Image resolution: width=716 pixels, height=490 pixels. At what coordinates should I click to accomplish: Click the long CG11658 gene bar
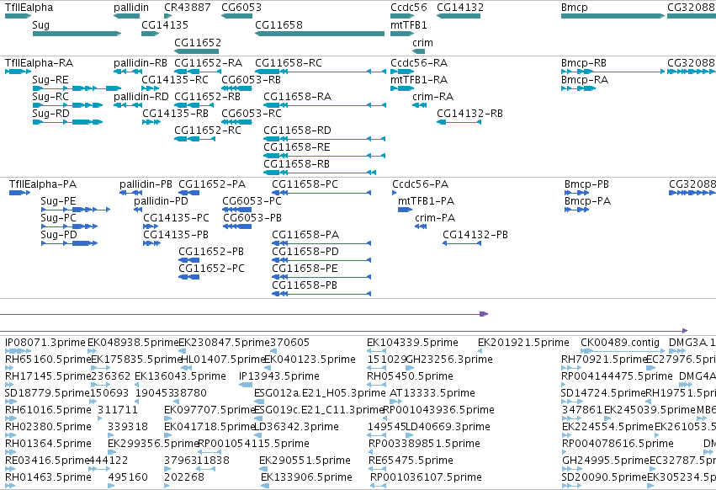[x=320, y=34]
